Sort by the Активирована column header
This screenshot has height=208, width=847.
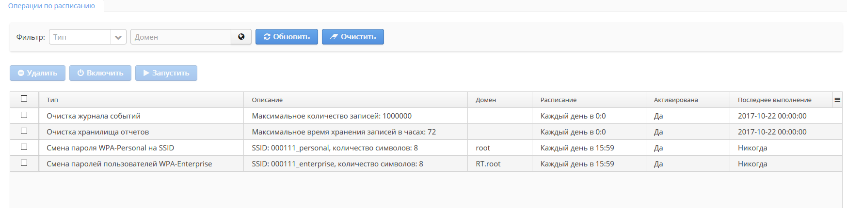click(675, 100)
